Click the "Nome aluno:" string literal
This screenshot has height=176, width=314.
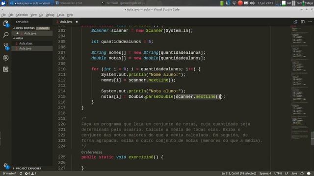tap(164, 75)
